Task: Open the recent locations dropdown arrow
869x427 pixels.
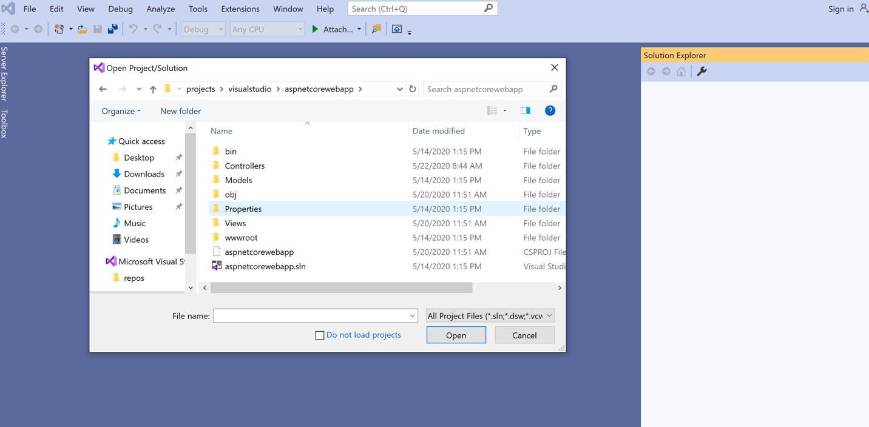Action: (x=139, y=89)
